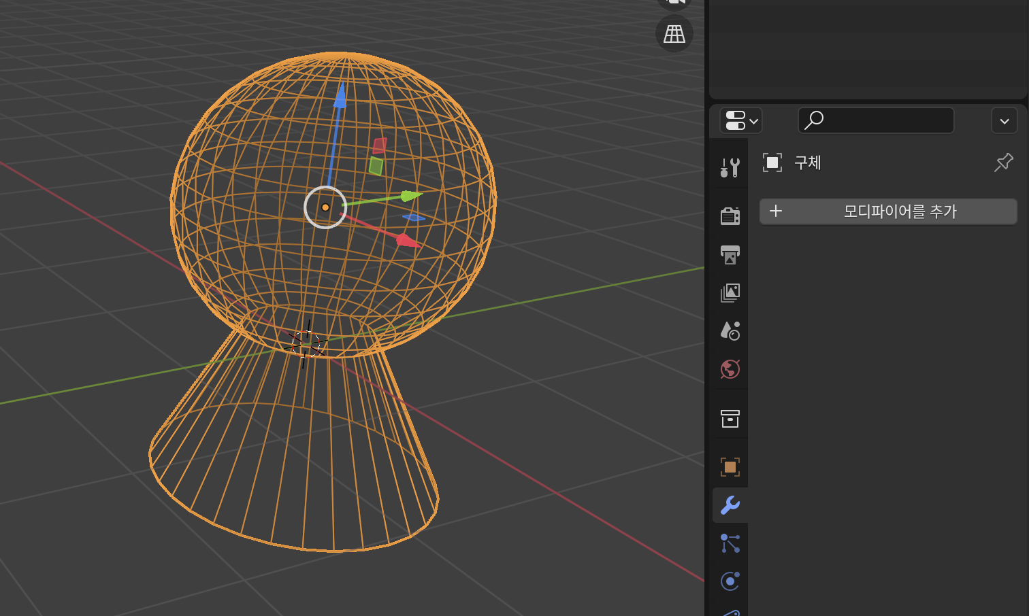
Task: Click the red X-axis gizmo arrow
Action: pos(407,240)
